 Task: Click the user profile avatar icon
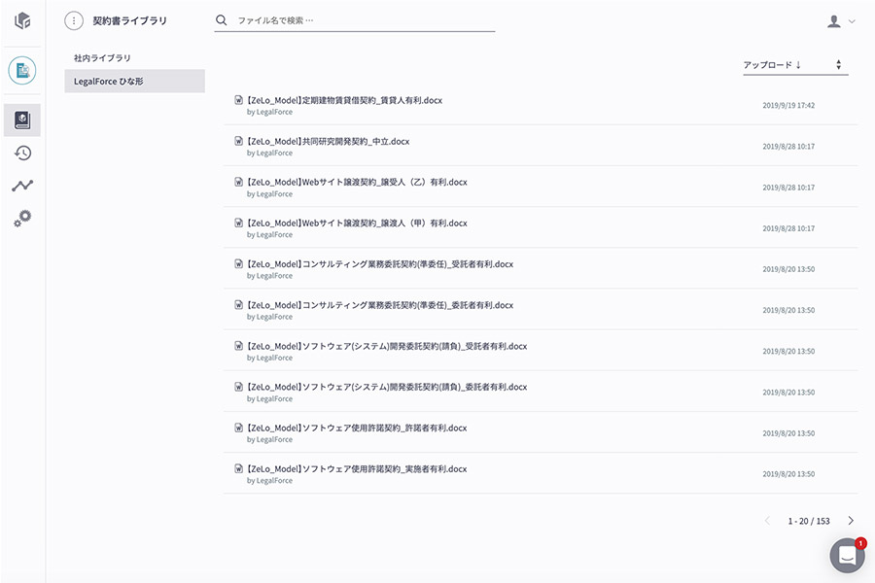(x=834, y=21)
